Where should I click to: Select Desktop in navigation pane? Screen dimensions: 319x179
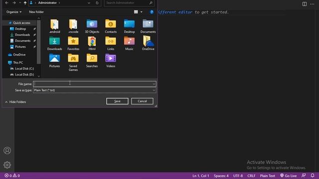click(x=20, y=29)
